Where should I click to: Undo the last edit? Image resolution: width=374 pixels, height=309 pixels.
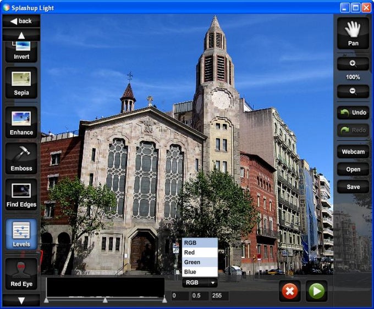353,113
